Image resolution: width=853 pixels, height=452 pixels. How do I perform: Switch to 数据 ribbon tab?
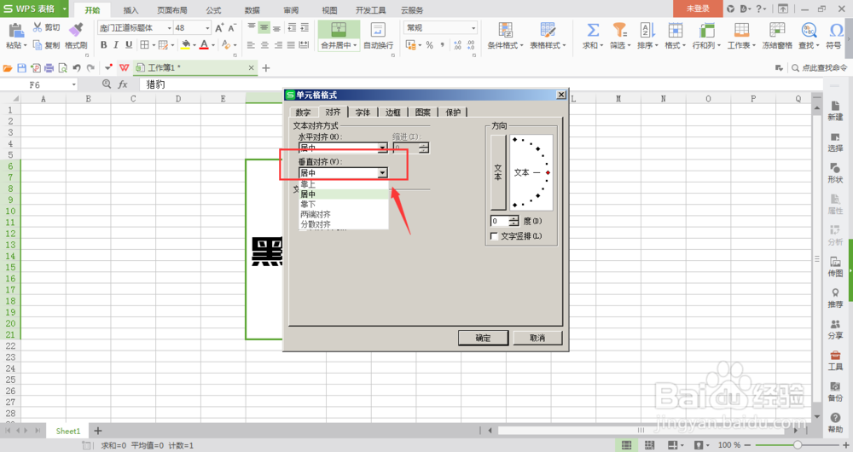click(x=252, y=9)
